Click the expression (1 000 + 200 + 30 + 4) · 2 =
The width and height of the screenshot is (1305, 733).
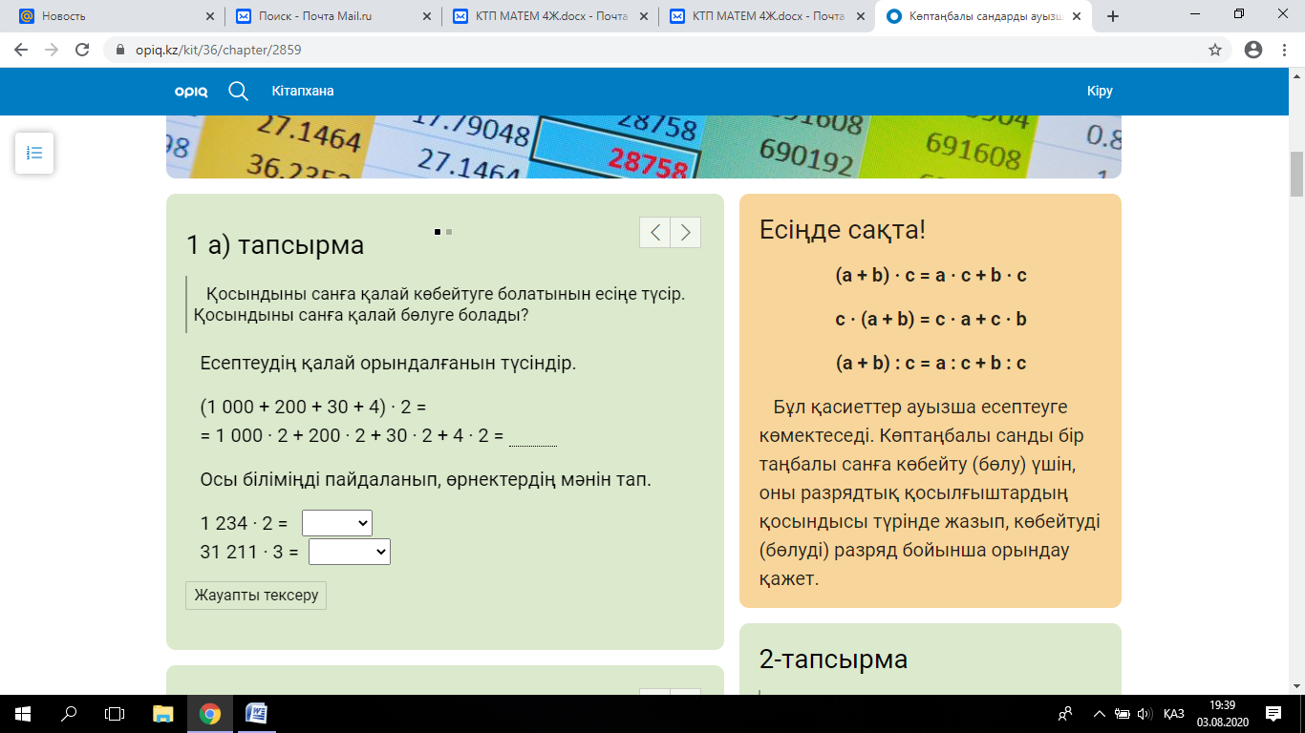coord(313,408)
